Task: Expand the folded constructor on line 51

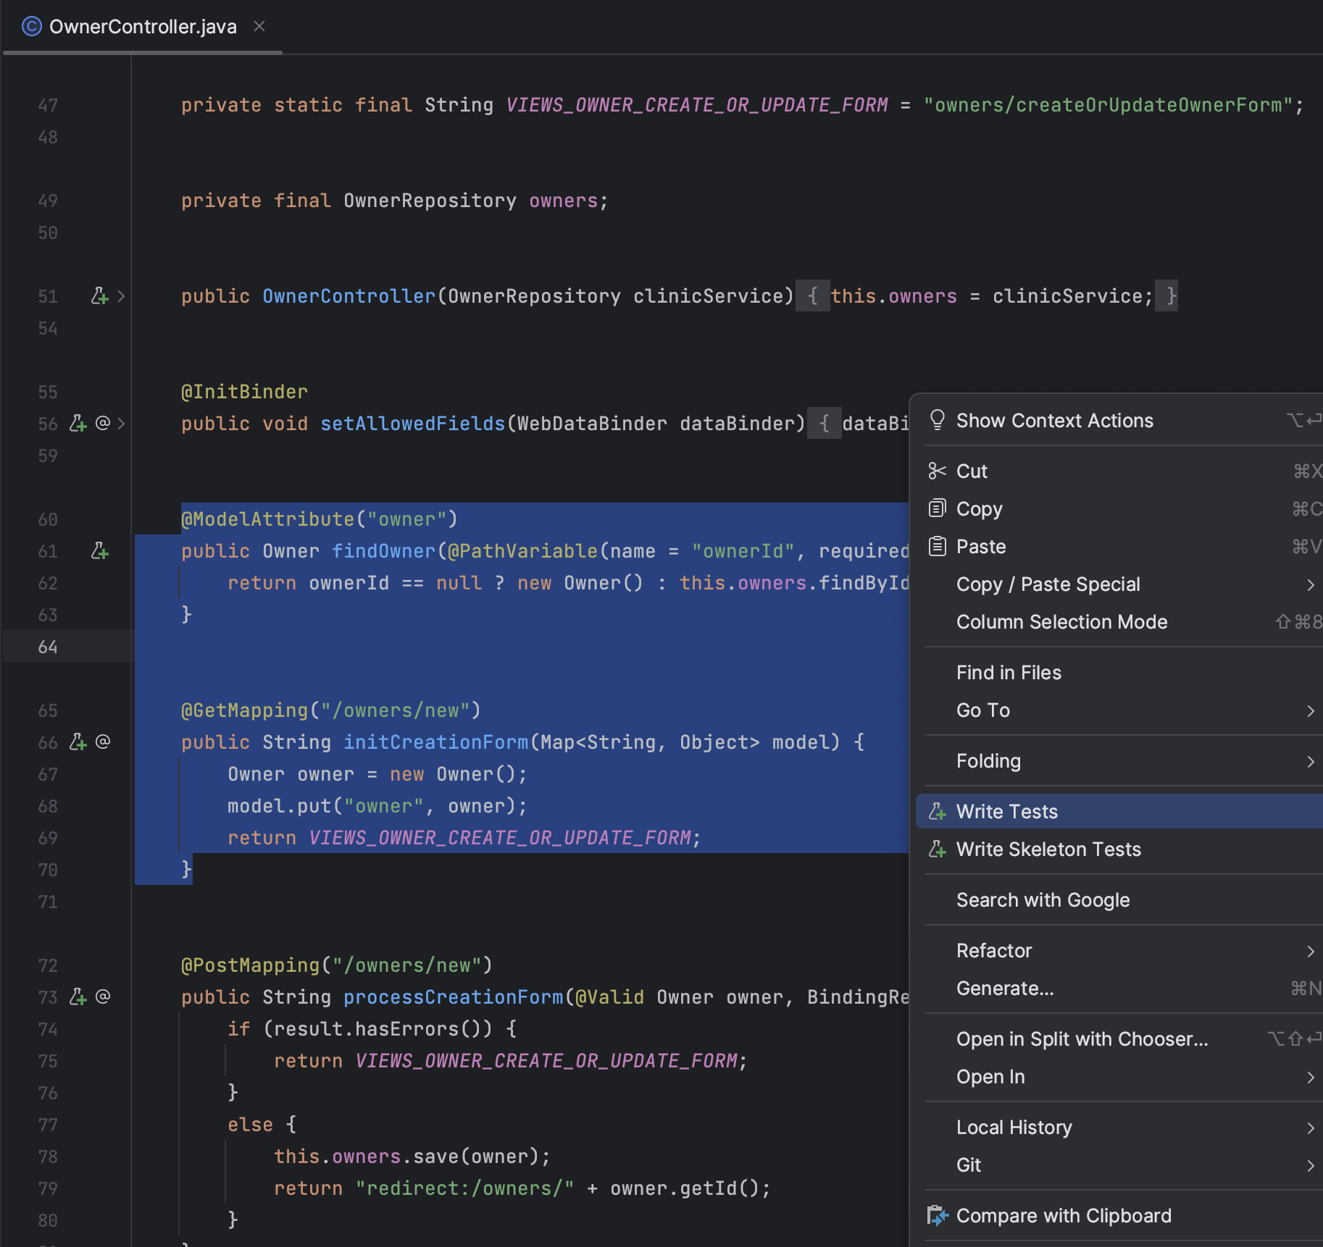Action: (x=122, y=296)
